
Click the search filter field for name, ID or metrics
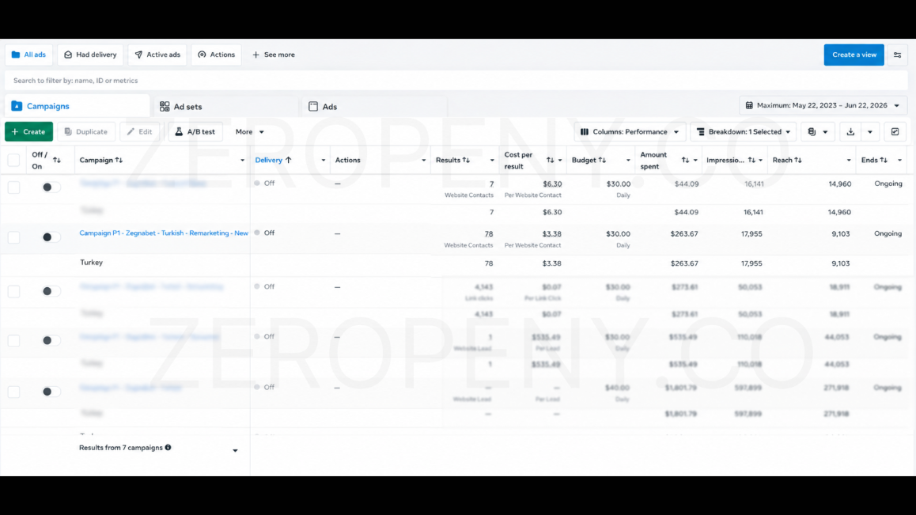coord(456,81)
